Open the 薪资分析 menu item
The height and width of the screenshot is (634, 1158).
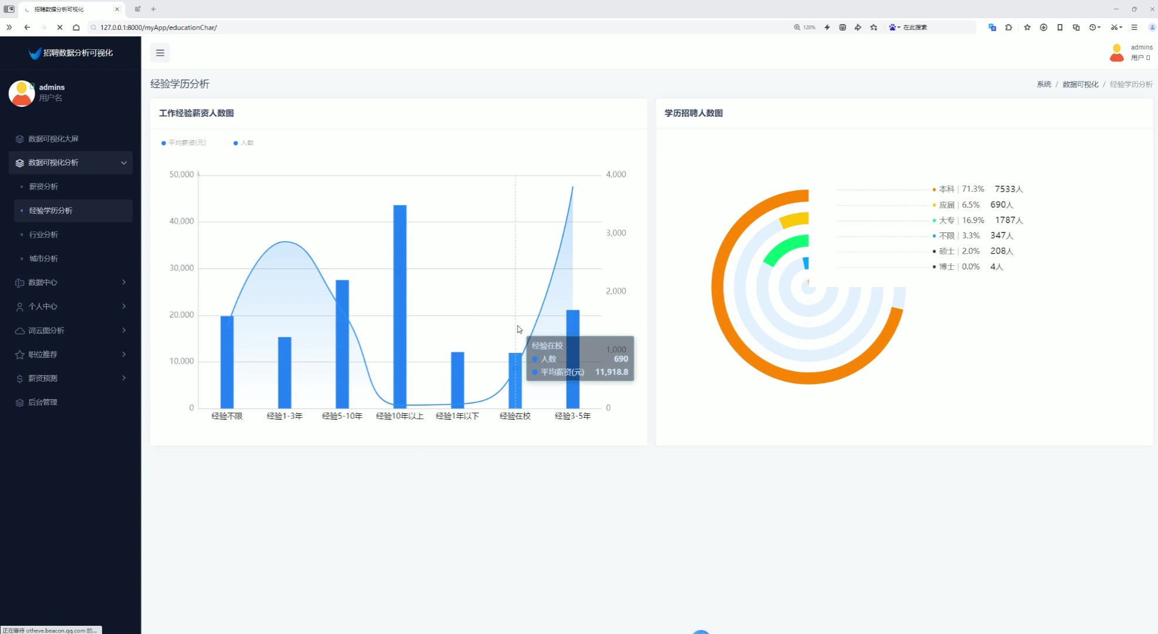tap(43, 187)
